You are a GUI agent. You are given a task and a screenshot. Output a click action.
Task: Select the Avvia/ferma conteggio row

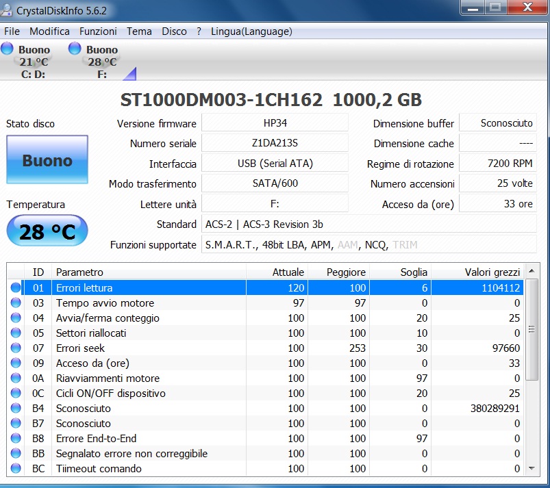point(266,318)
